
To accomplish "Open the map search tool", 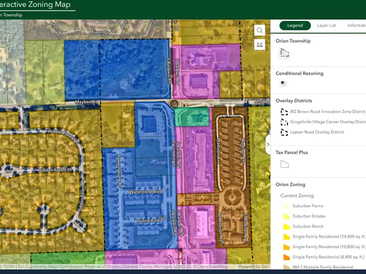I will point(260,31).
